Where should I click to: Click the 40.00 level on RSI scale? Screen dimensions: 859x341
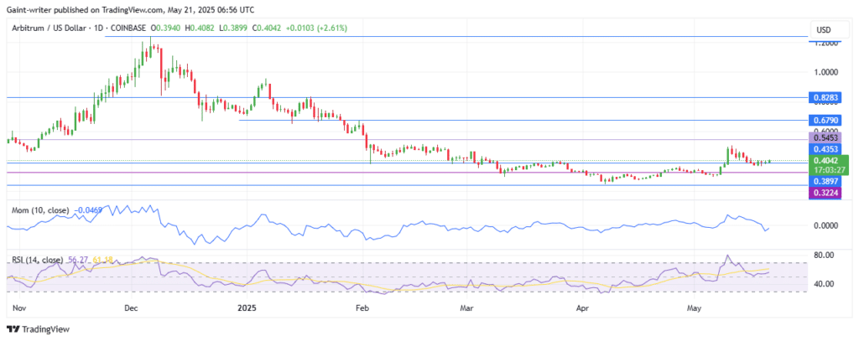824,283
